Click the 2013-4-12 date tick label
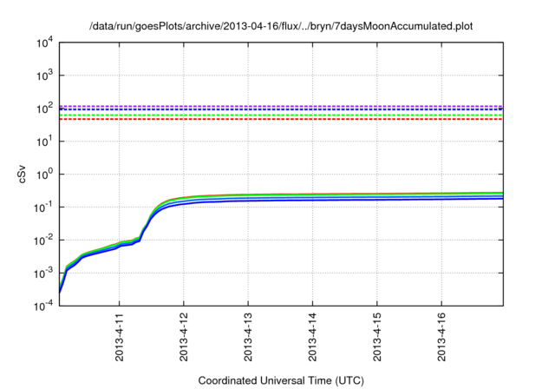 [184, 337]
